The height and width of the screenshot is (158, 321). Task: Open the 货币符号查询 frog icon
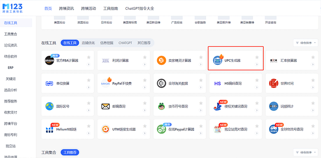click(x=161, y=106)
